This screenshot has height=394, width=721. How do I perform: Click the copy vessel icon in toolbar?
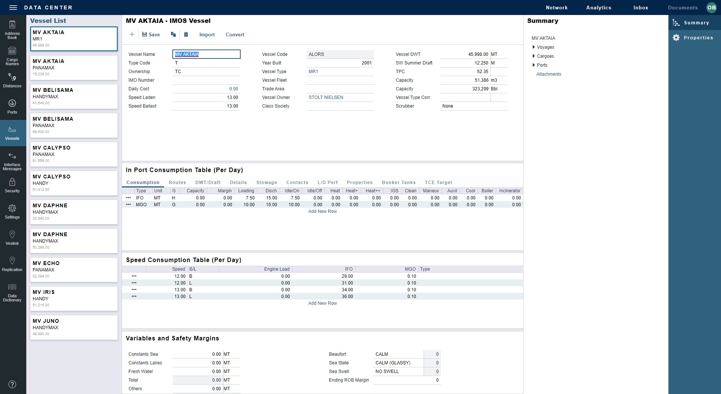click(x=173, y=34)
